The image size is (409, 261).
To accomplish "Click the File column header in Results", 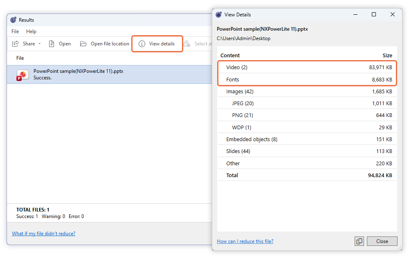I will (x=20, y=58).
